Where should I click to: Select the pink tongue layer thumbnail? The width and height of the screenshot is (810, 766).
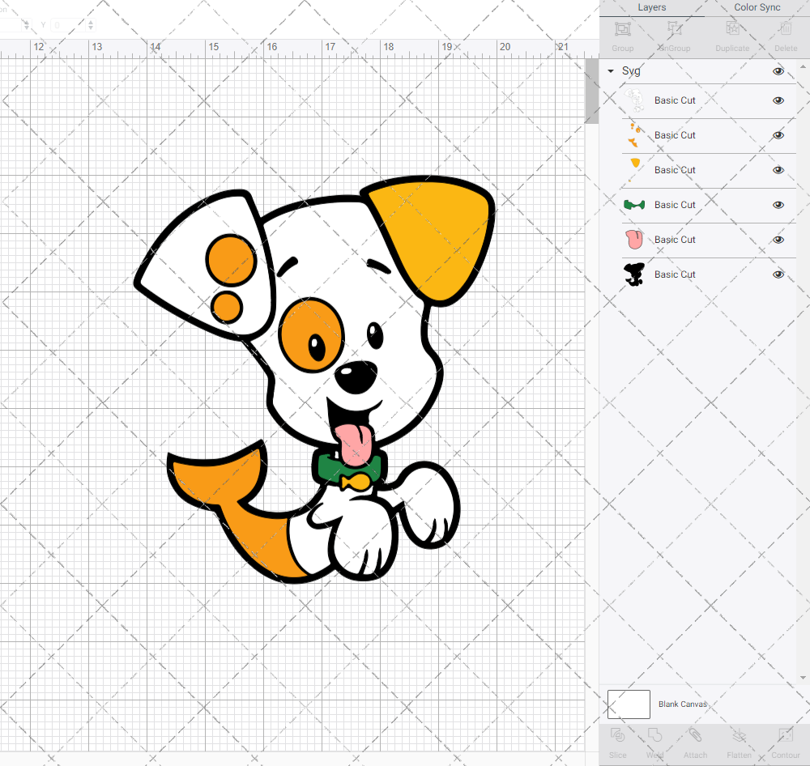click(634, 239)
